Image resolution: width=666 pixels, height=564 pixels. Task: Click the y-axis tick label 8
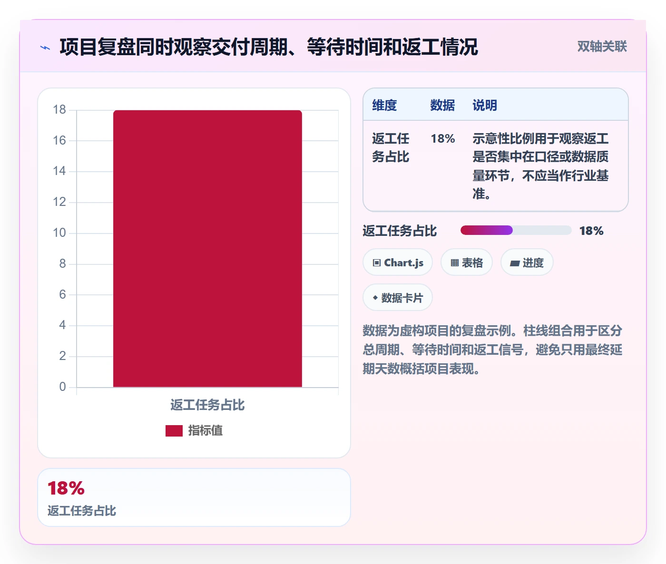[62, 264]
